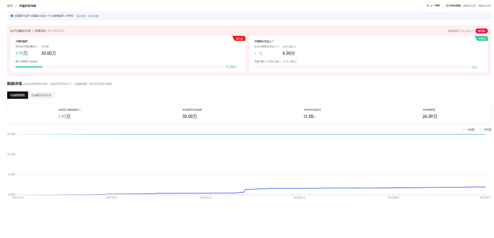The image size is (494, 238).
Task: Click help icon beside 店铺真实体验分 card title
Action: [x=273, y=41]
